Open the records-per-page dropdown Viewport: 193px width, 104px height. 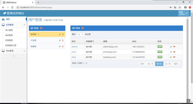80,34
